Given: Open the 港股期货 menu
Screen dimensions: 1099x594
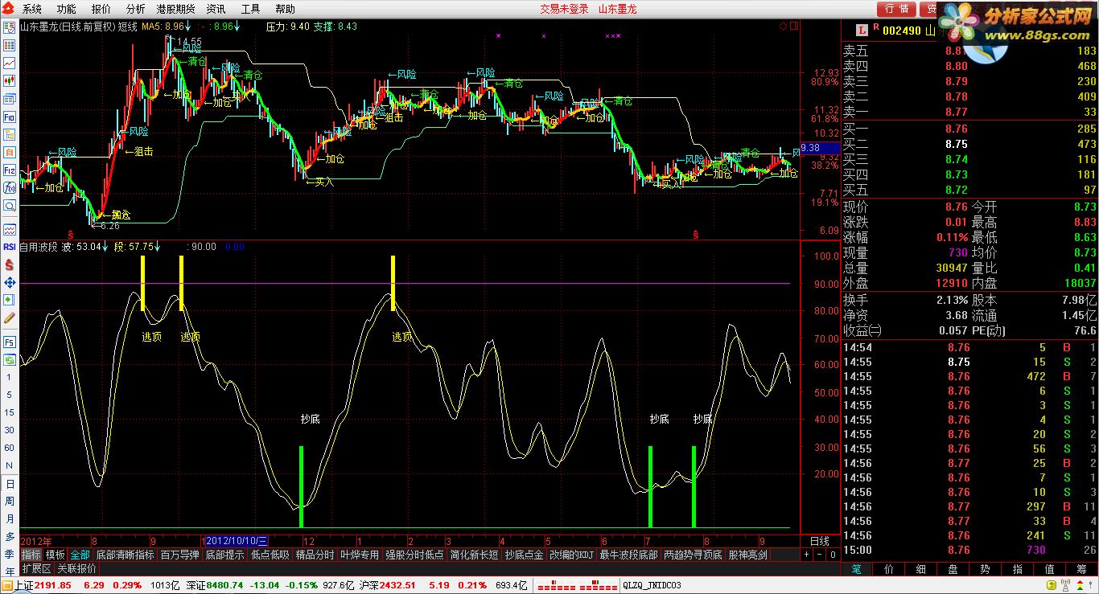Looking at the screenshot, I should coord(175,9).
